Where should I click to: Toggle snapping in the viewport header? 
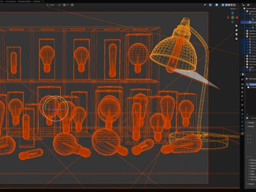click(65, 5)
